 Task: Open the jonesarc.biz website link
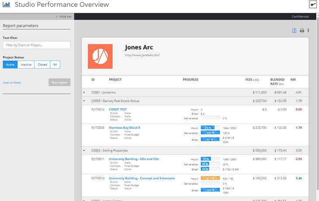tap(142, 55)
